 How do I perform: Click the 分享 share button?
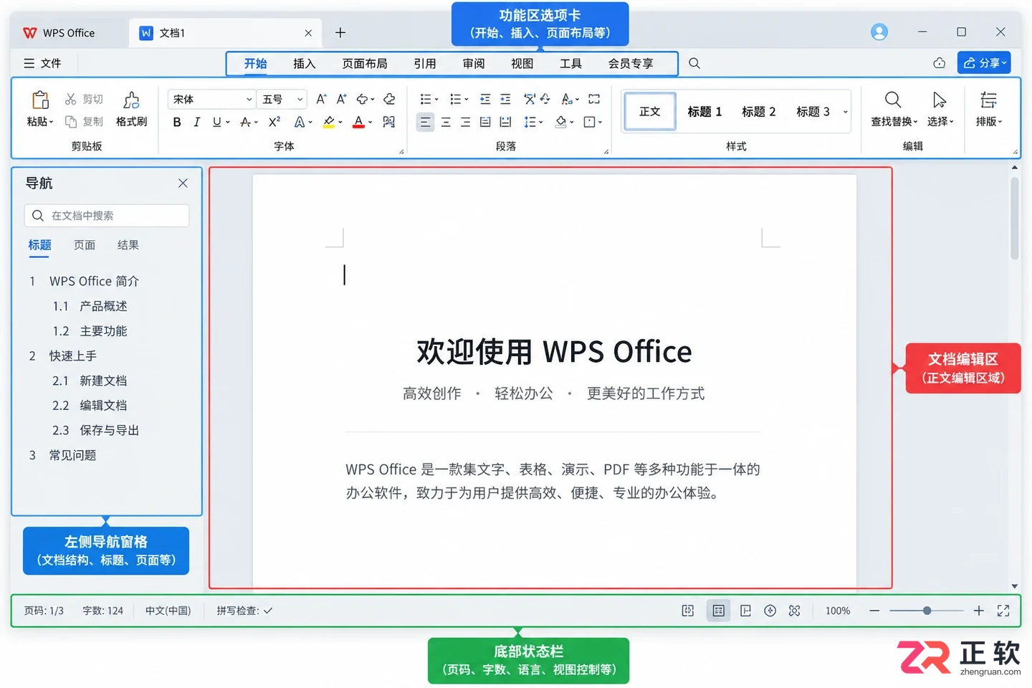point(984,63)
